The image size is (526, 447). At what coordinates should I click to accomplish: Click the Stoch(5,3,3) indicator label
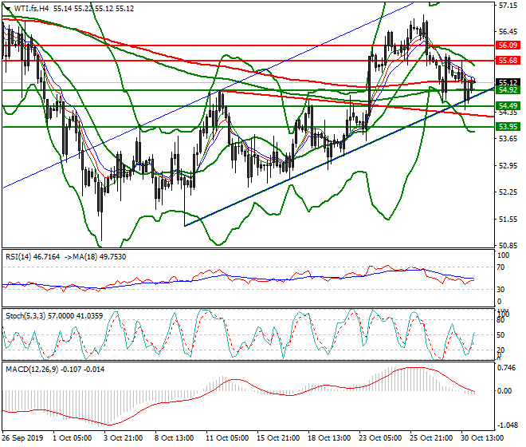point(54,316)
